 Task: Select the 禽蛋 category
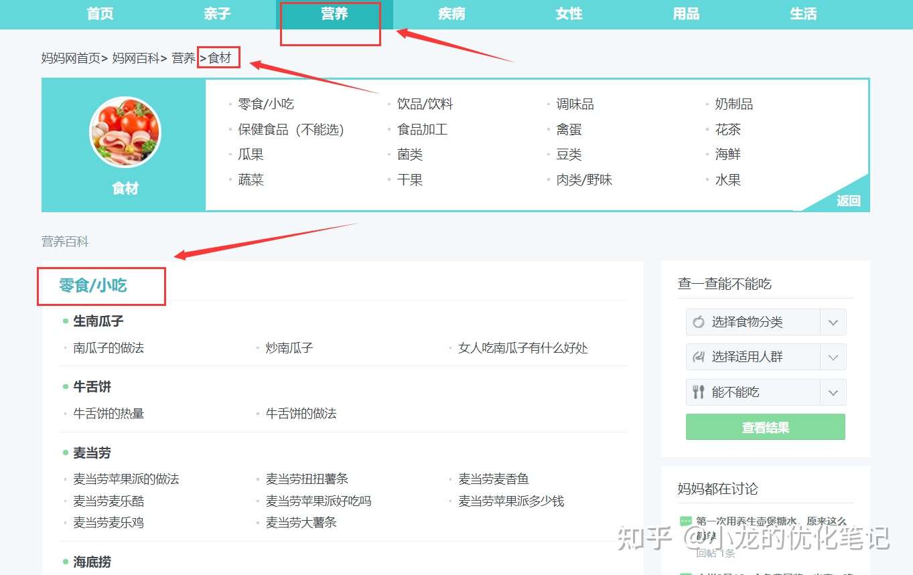tap(569, 129)
